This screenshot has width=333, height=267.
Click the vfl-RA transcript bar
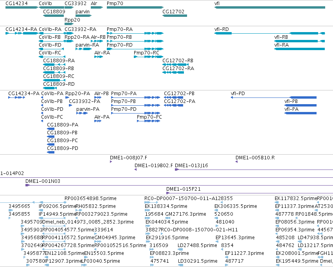click(x=300, y=49)
